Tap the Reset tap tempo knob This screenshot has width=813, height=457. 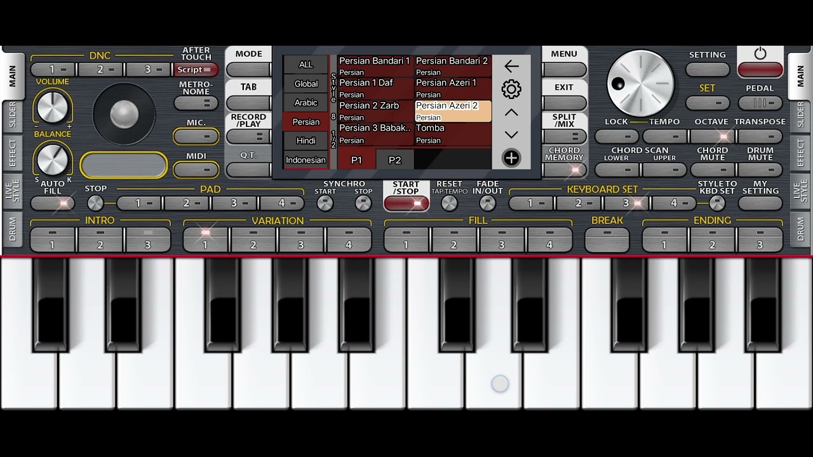click(449, 203)
